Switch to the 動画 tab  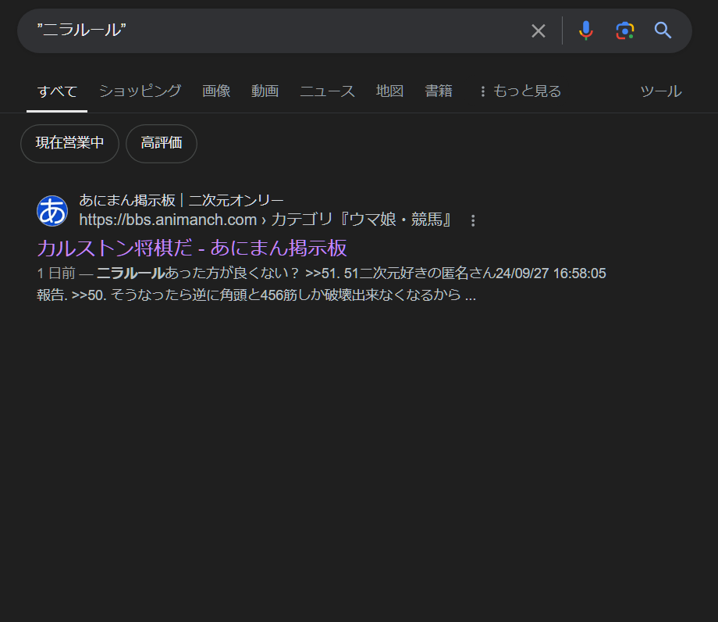coord(265,91)
